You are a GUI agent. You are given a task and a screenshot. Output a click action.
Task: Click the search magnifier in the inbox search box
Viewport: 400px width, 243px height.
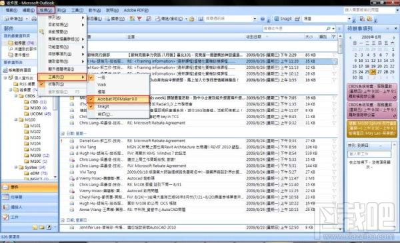328,28
